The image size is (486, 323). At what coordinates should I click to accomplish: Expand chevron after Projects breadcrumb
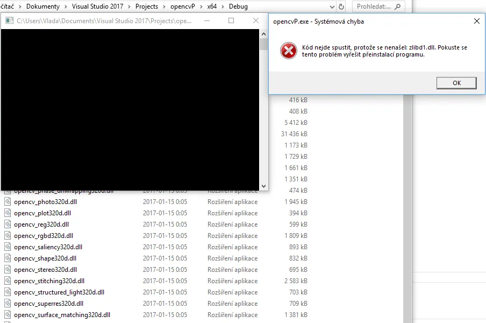click(x=165, y=6)
